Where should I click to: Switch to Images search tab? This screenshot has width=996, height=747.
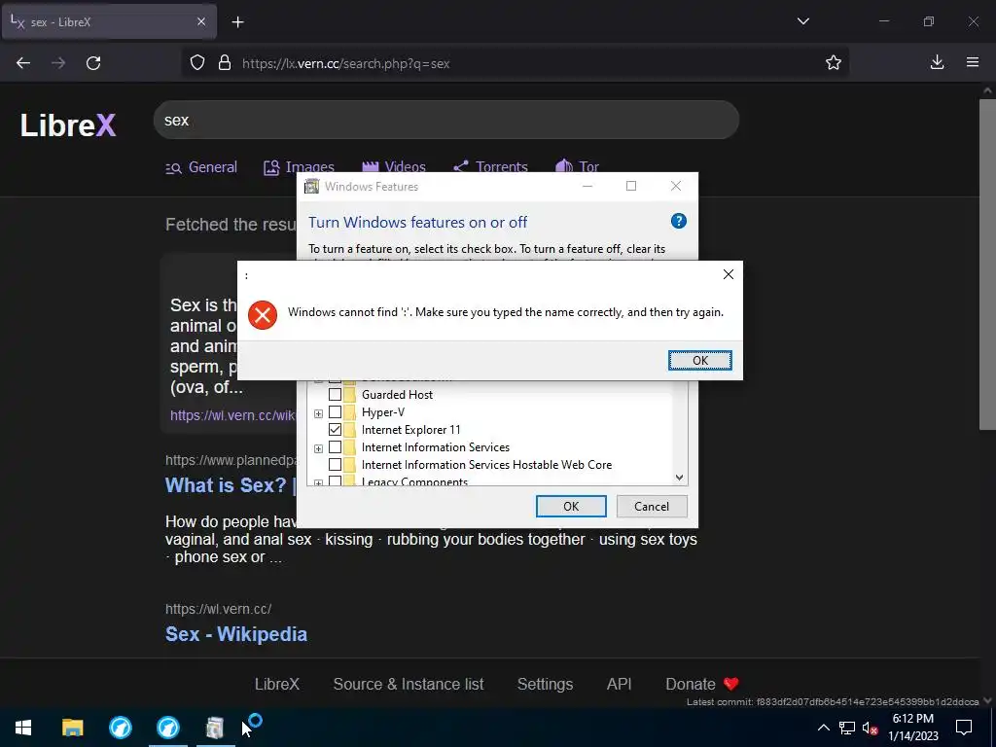pos(300,167)
